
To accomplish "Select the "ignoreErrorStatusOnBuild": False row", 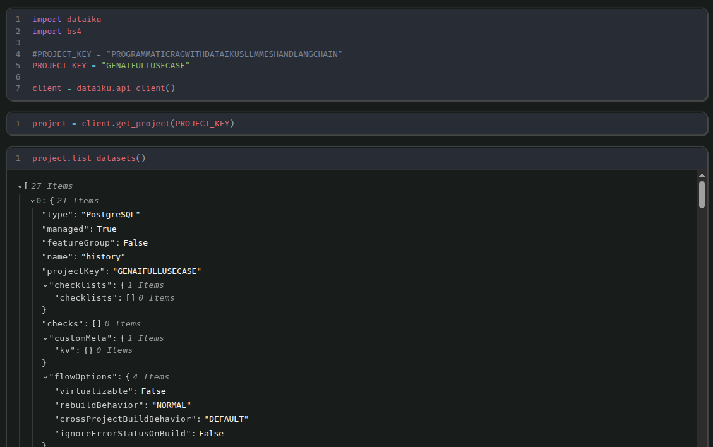I will coord(139,434).
